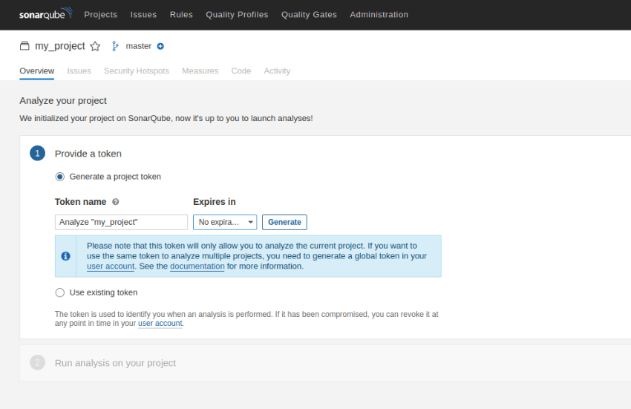
Task: Click the my_project title
Action: click(x=60, y=46)
